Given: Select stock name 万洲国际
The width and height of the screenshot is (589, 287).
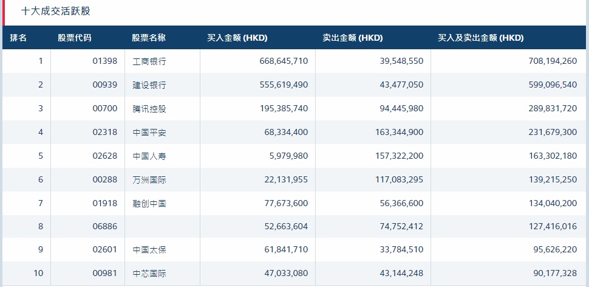Looking at the screenshot, I should point(149,180).
